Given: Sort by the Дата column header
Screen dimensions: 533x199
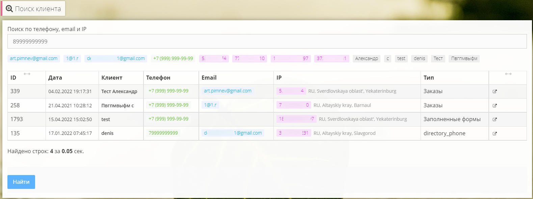Looking at the screenshot, I should coord(55,78).
